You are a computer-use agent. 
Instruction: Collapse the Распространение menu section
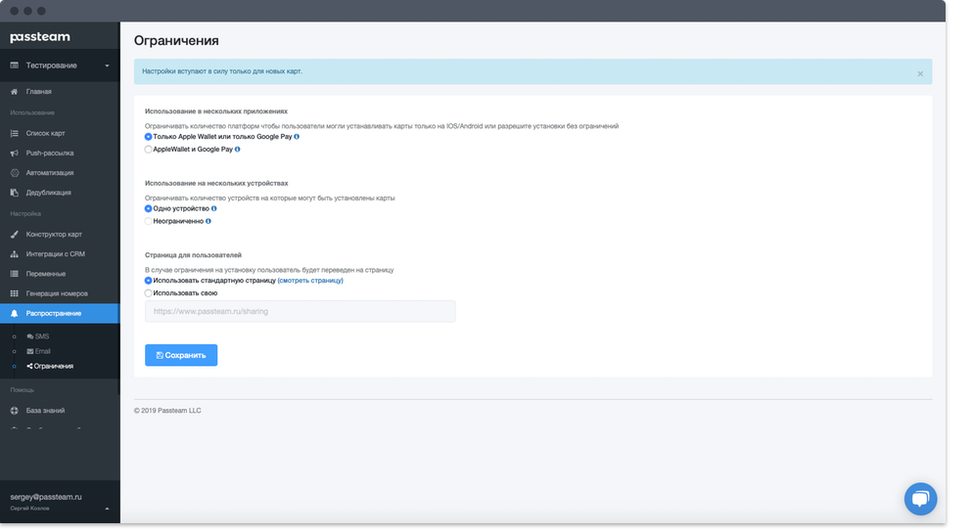click(x=60, y=313)
